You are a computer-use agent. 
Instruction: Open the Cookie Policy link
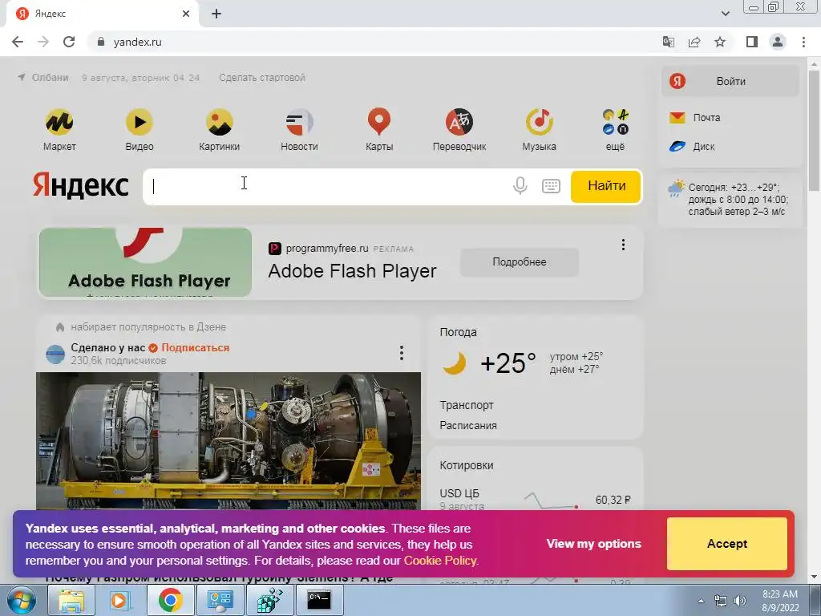[x=440, y=561]
